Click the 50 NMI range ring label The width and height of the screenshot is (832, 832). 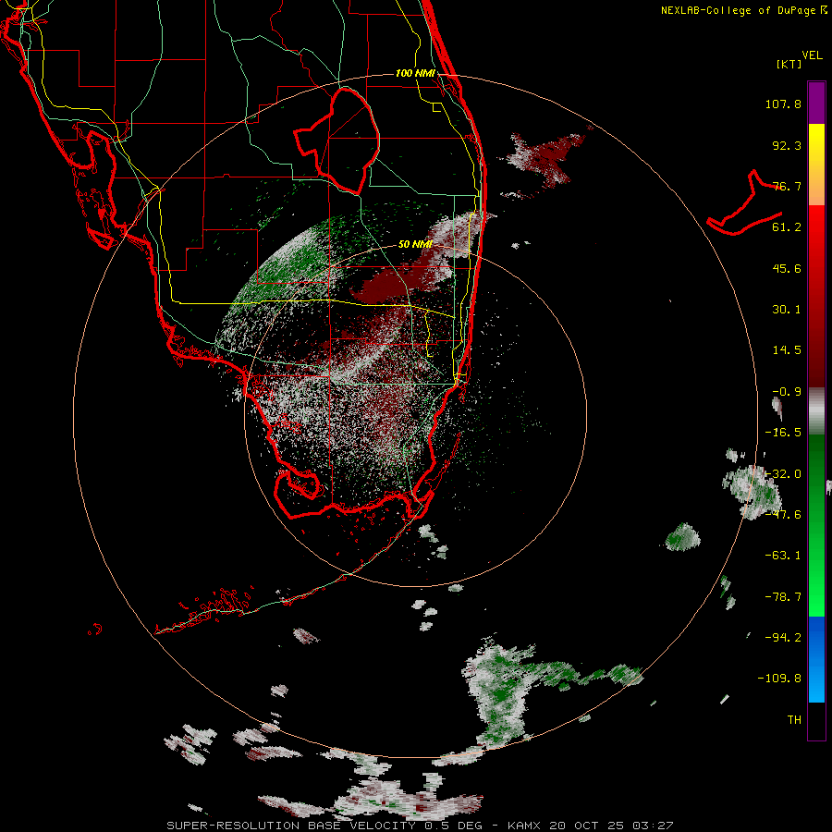coord(415,244)
